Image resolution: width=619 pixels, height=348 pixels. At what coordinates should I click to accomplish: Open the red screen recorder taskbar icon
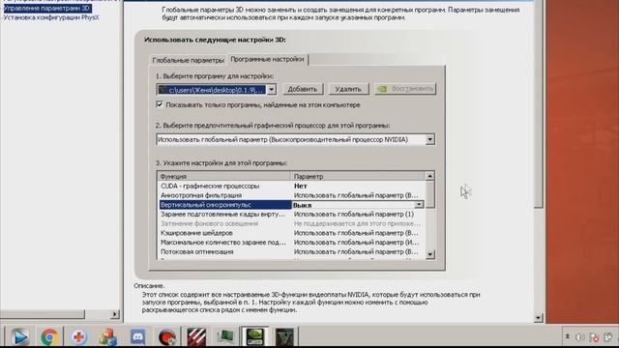coord(167,337)
